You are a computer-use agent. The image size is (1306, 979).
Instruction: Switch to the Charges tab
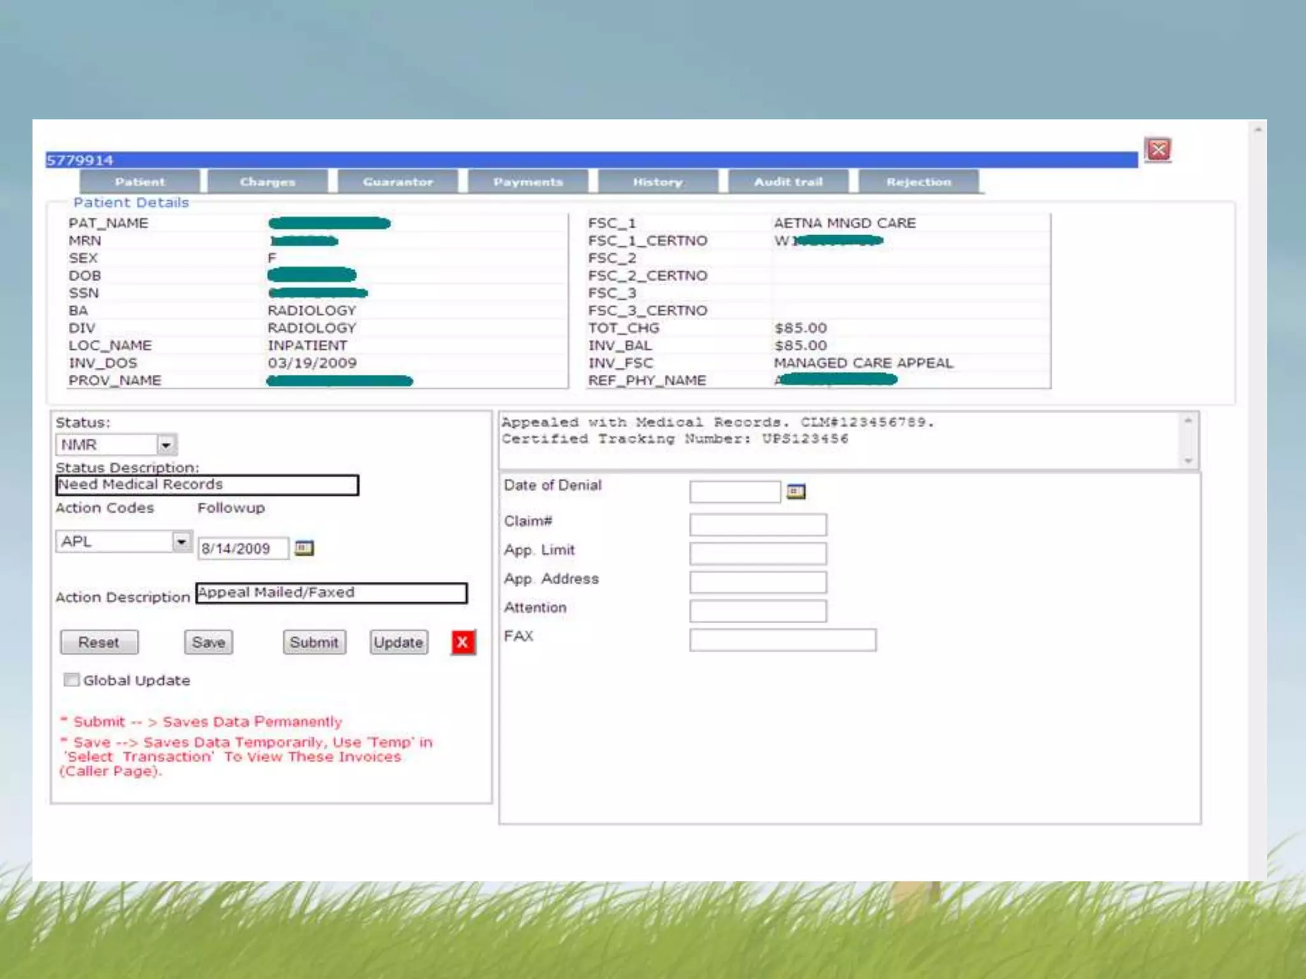click(x=268, y=182)
